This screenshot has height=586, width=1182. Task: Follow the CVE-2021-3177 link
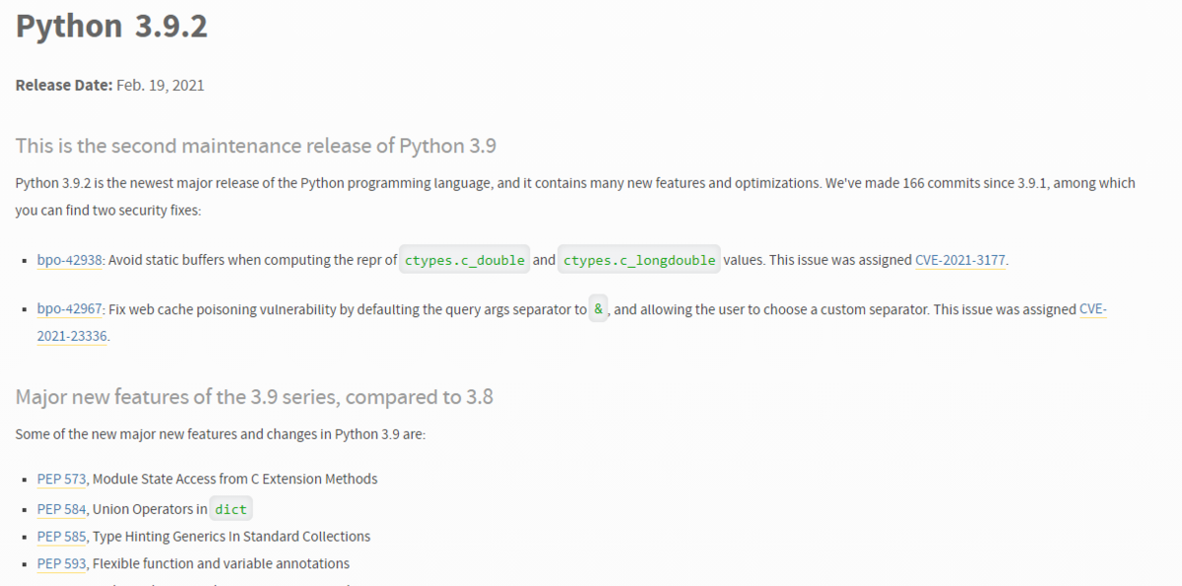[961, 260]
